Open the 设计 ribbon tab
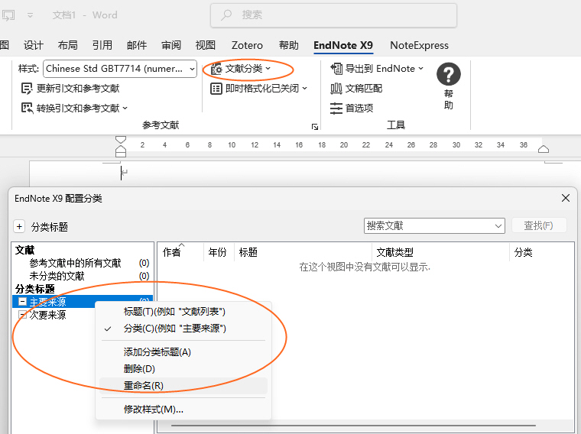This screenshot has height=434, width=581. (x=34, y=45)
